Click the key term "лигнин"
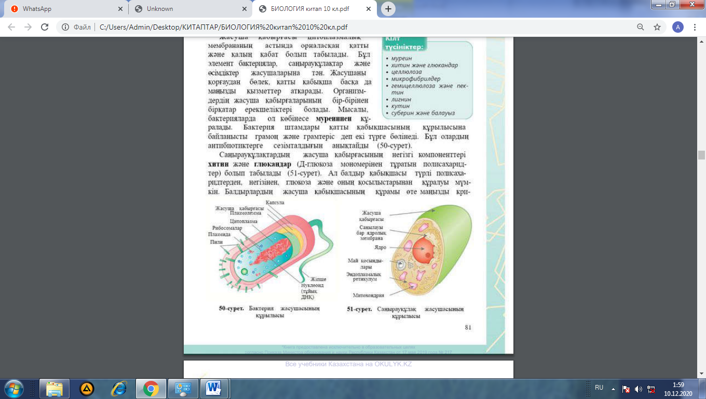The image size is (706, 399). coord(402,99)
